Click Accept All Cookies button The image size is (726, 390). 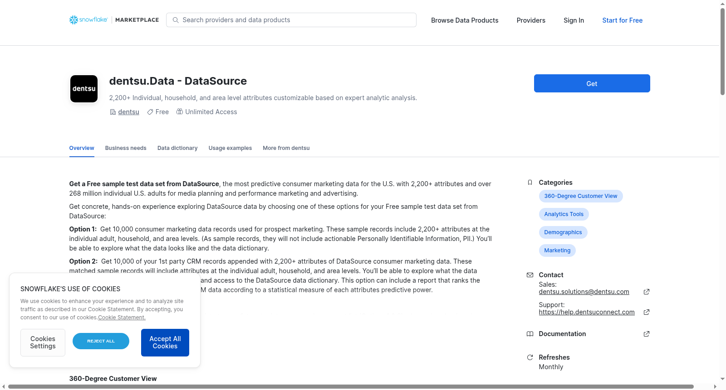[x=165, y=342]
